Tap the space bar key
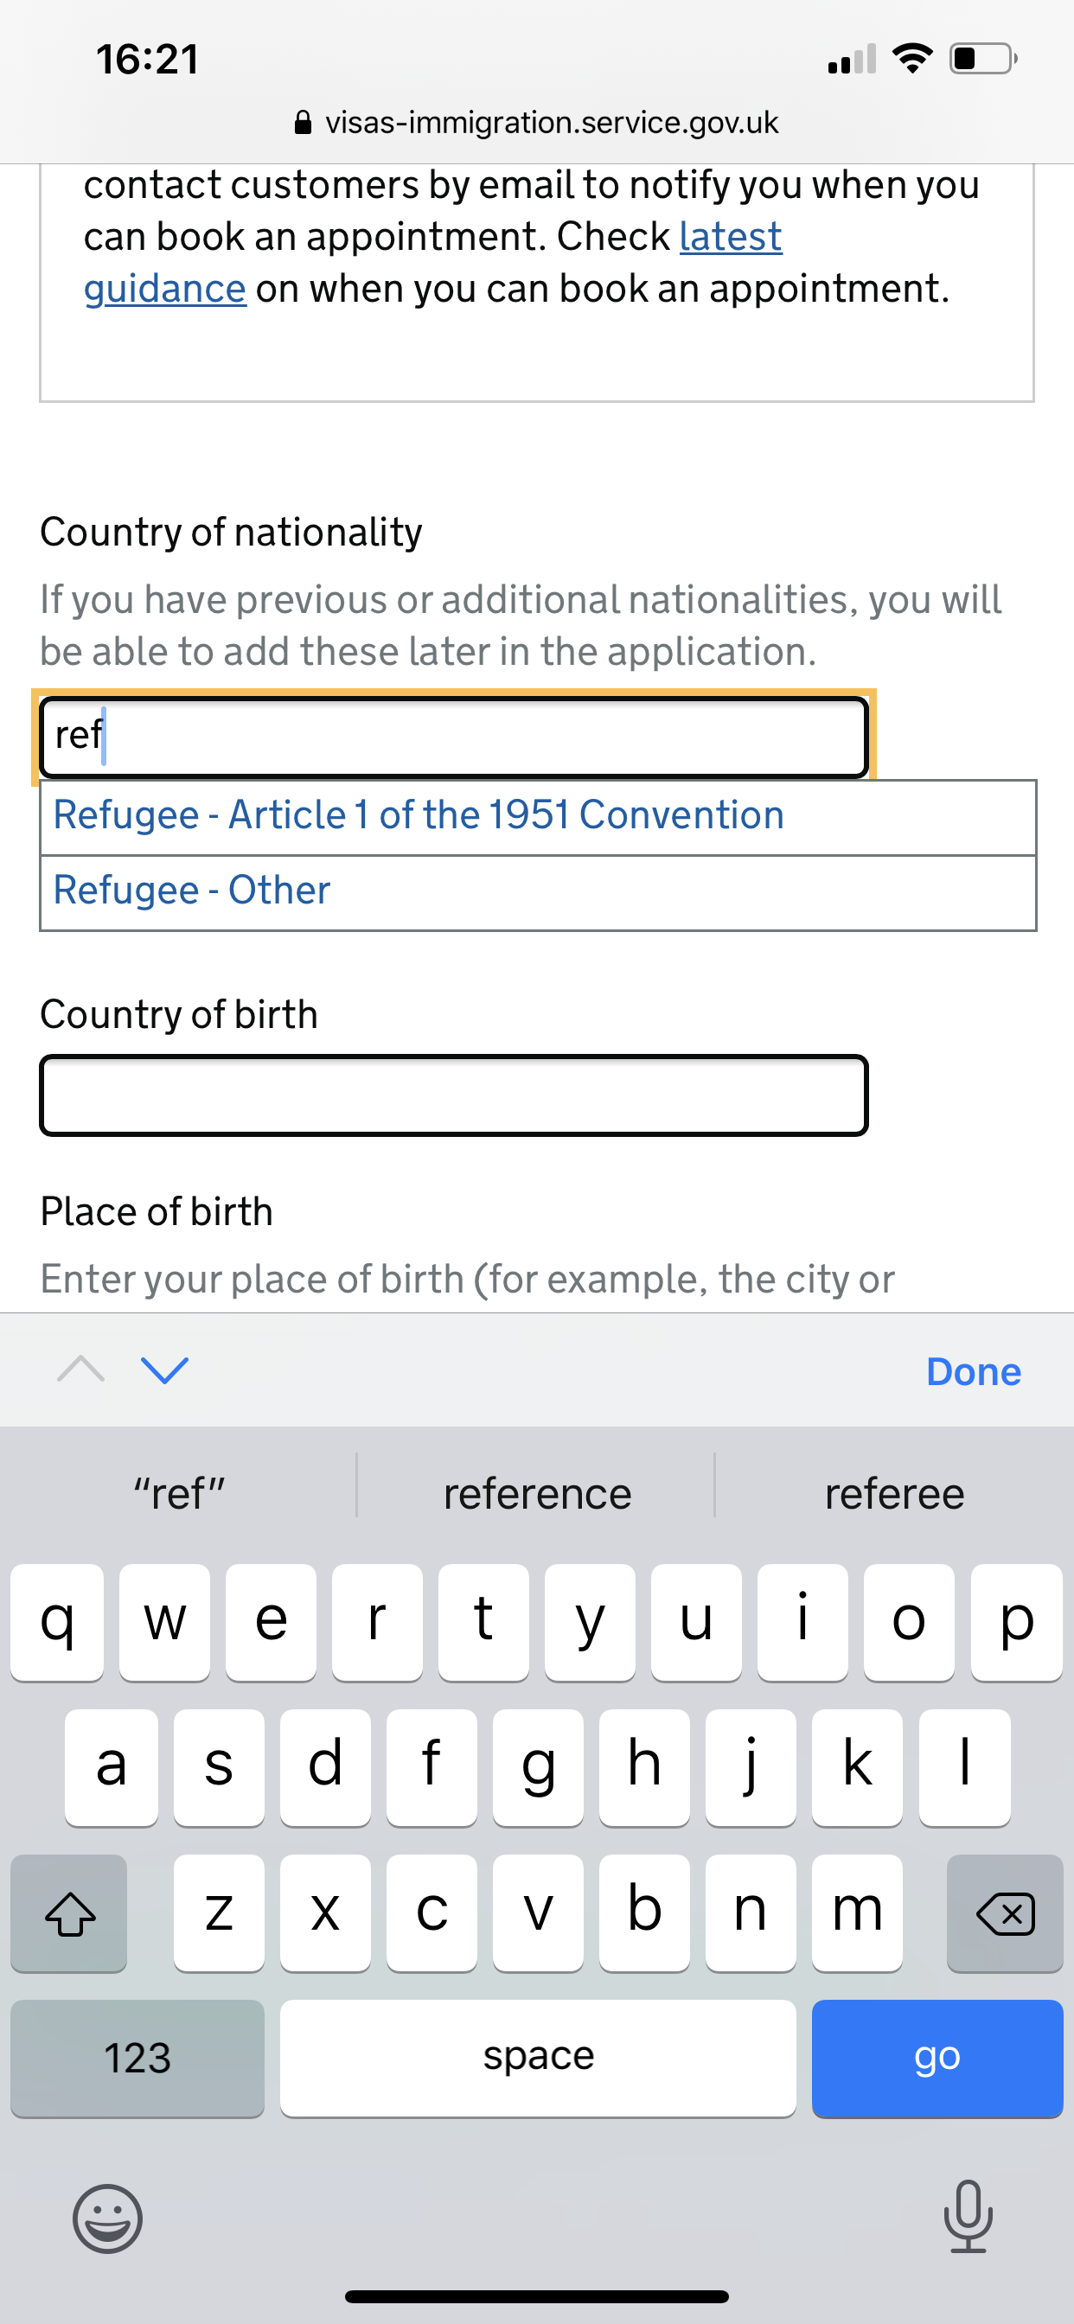 click(x=538, y=2057)
